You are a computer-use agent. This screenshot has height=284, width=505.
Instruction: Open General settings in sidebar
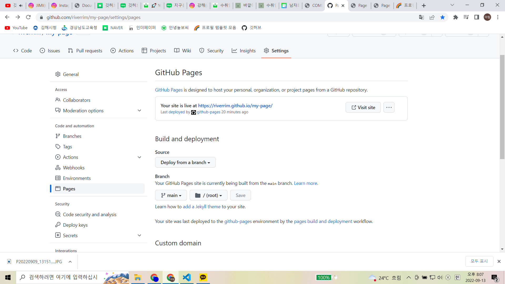pyautogui.click(x=99, y=74)
